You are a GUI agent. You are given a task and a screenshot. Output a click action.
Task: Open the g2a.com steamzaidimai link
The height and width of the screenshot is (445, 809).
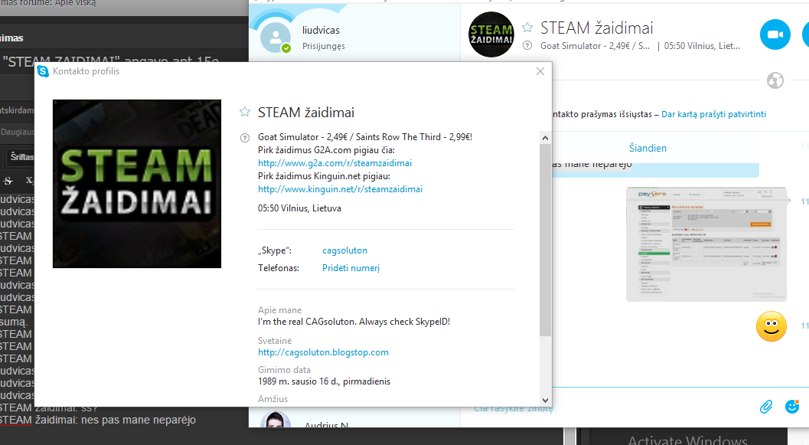click(x=334, y=163)
